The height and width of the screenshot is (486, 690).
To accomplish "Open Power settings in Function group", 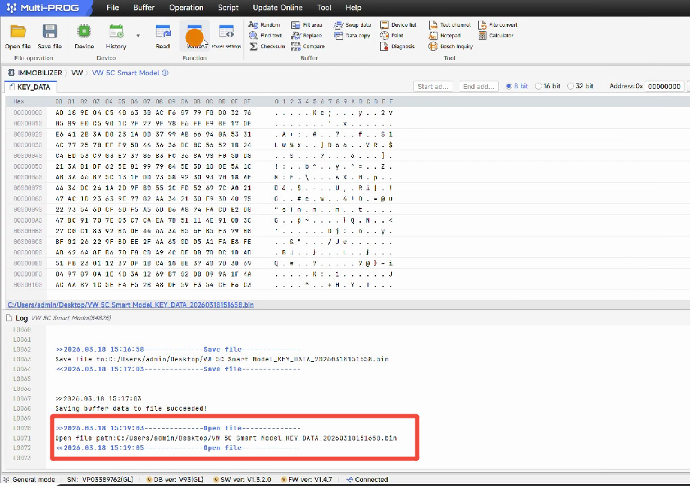I will point(226,32).
